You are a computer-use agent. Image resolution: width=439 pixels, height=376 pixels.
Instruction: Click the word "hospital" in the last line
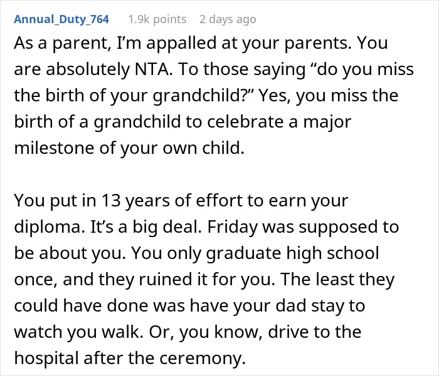click(x=46, y=358)
